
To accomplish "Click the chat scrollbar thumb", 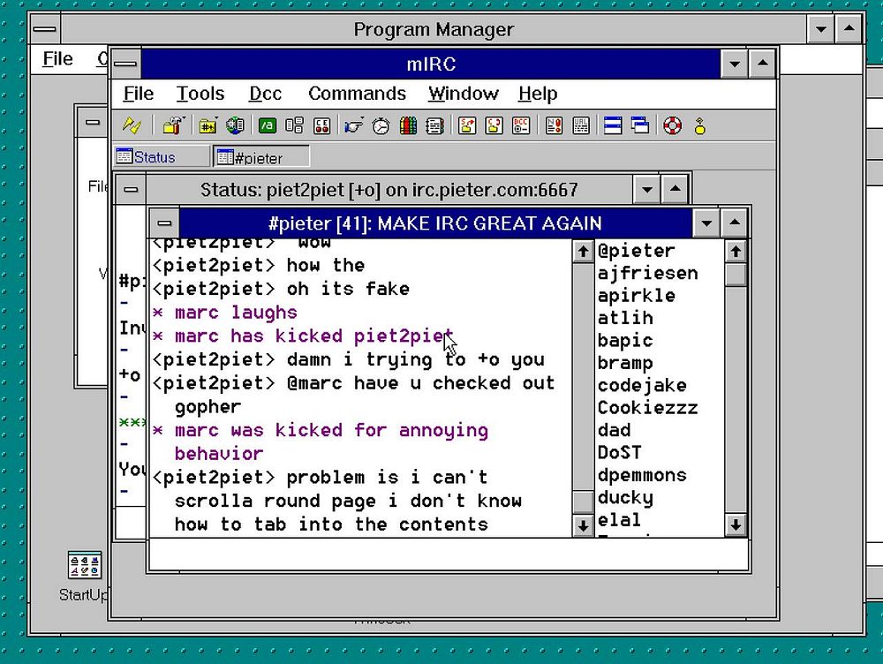I will pos(583,502).
